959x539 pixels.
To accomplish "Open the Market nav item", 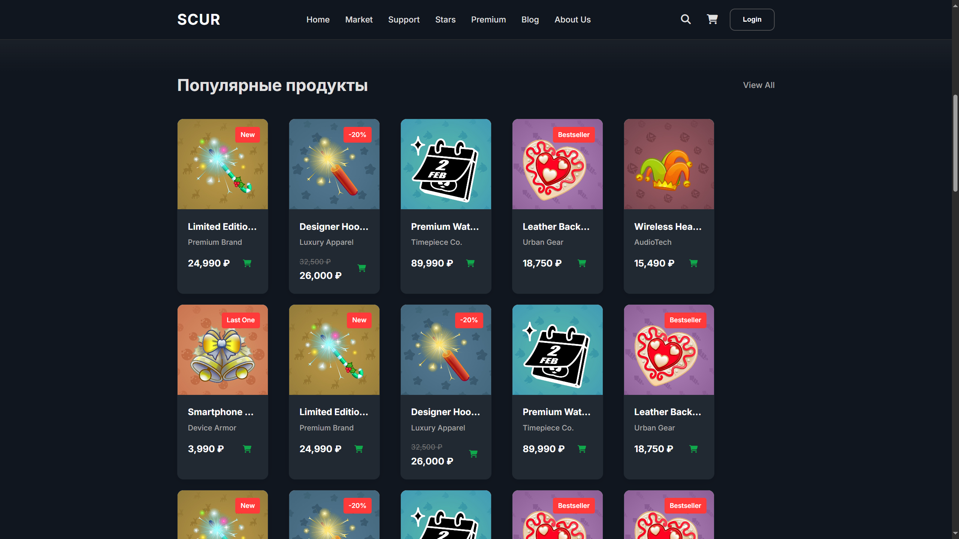I will (x=359, y=19).
